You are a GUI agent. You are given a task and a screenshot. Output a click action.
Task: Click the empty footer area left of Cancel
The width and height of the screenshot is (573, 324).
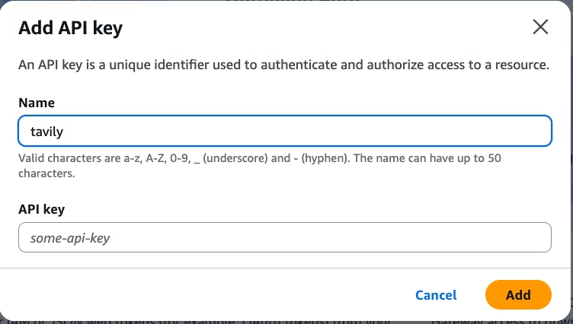190,295
